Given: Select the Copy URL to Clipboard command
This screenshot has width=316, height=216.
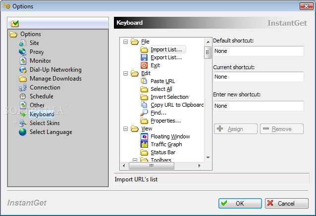Looking at the screenshot, I should (177, 105).
